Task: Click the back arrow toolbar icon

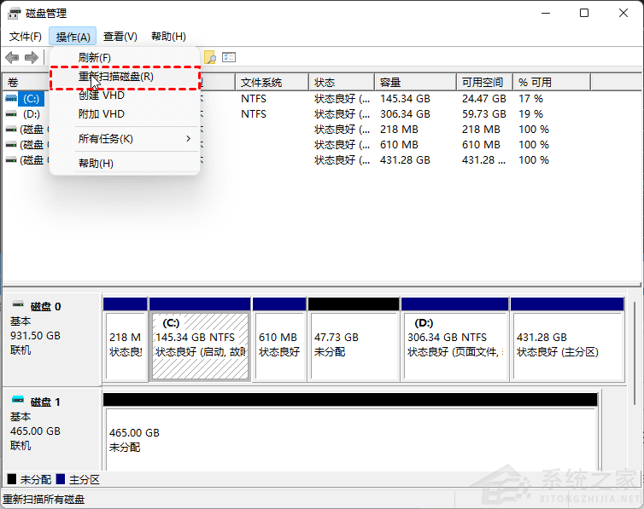Action: [x=12, y=57]
